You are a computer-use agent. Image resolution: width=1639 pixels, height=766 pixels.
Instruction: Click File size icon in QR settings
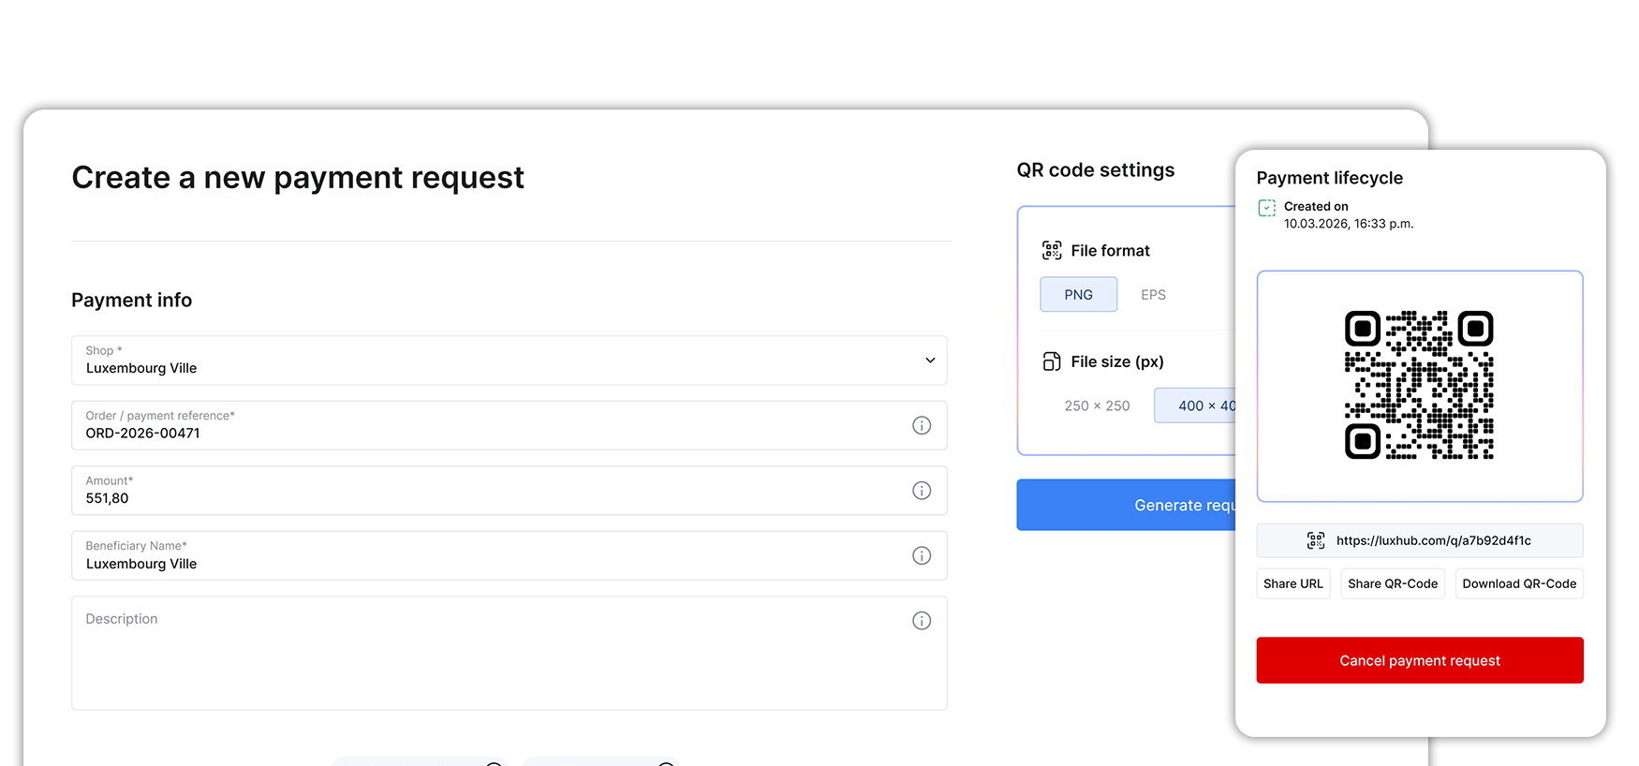[x=1052, y=361]
